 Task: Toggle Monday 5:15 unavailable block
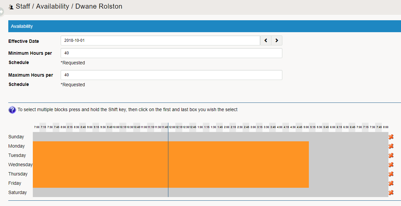(x=313, y=146)
